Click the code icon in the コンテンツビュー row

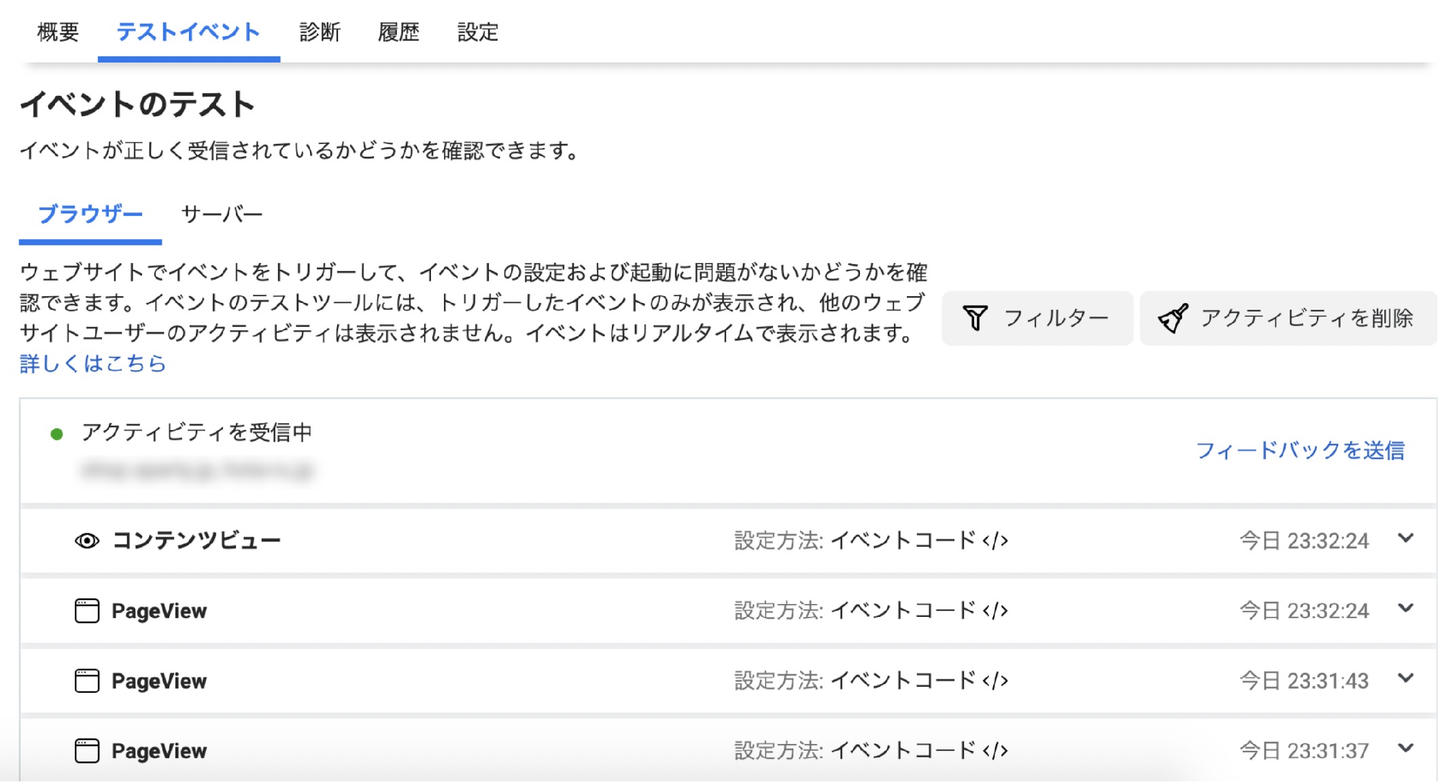tap(995, 541)
